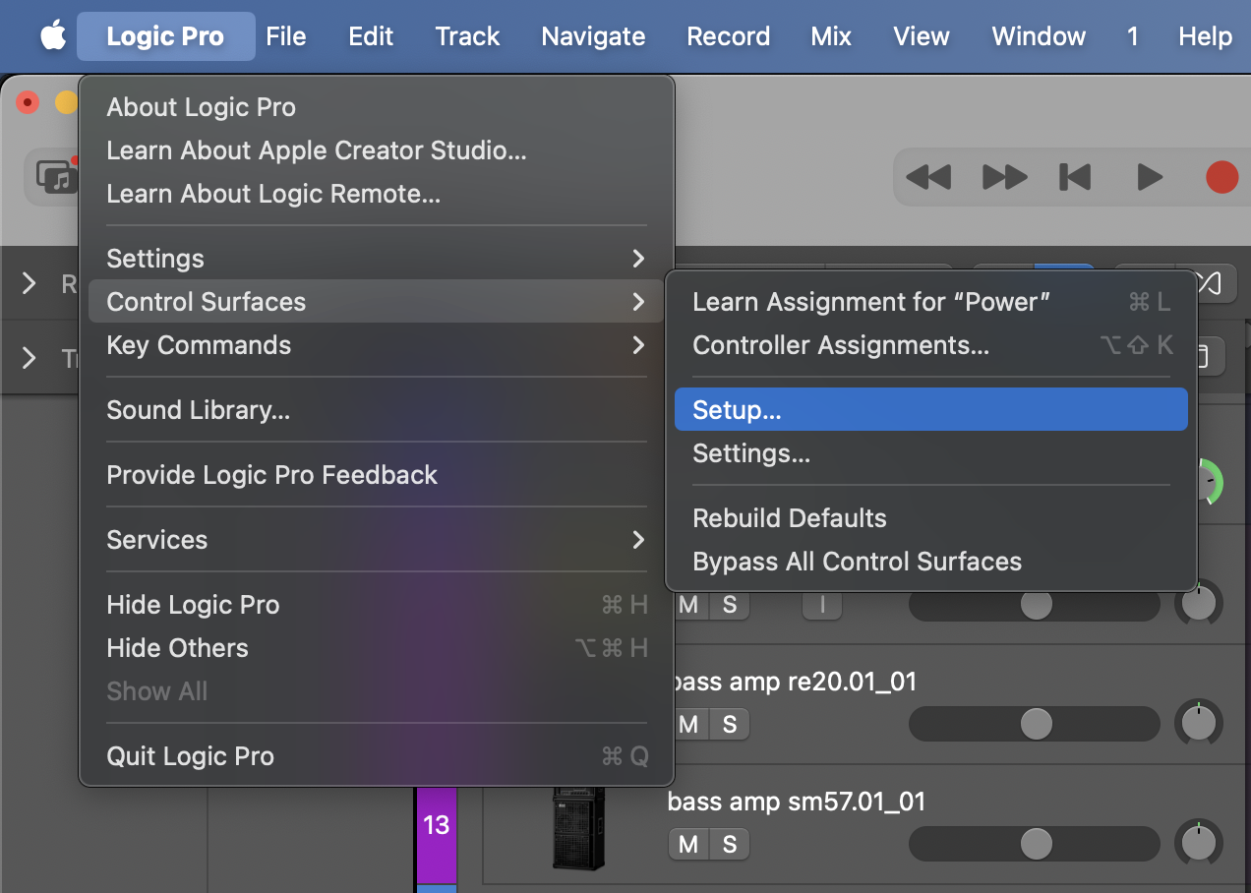Open the Apple menu
Viewport: 1251px width, 893px height.
[x=53, y=35]
